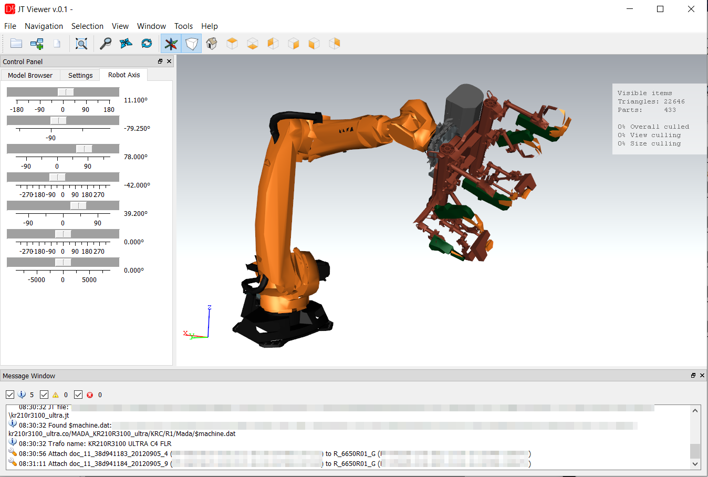This screenshot has height=477, width=708.
Task: Close the Control Panel
Action: [x=169, y=61]
